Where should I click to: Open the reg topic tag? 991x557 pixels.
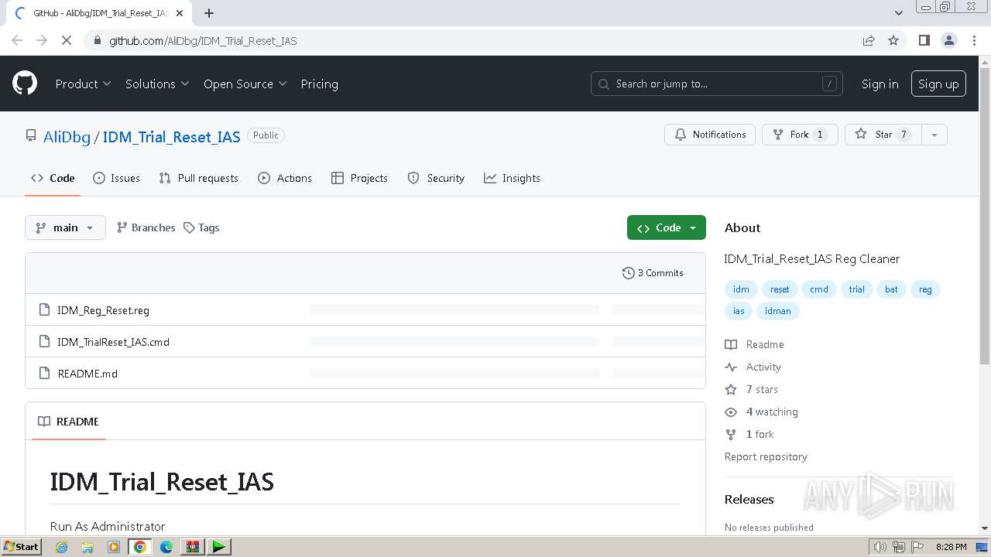tap(925, 289)
